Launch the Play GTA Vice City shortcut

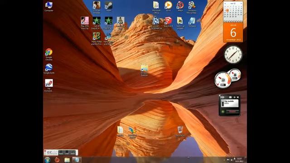[85, 23]
